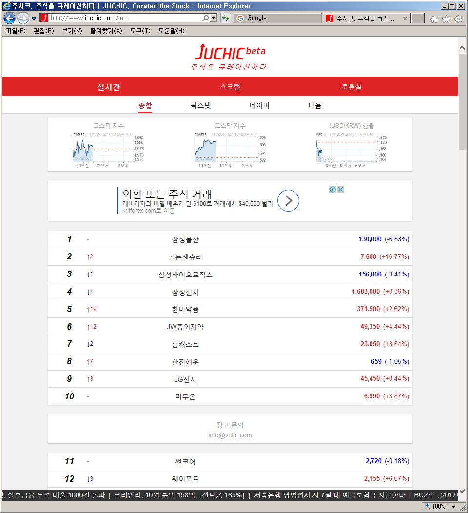Expand the address bar autocomplete dropdown

(214, 18)
